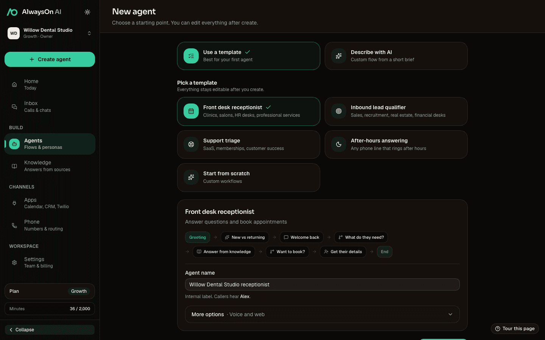Screen dimensions: 545x340
Task: Click the Answer from knowledge flow step
Action: (224, 252)
